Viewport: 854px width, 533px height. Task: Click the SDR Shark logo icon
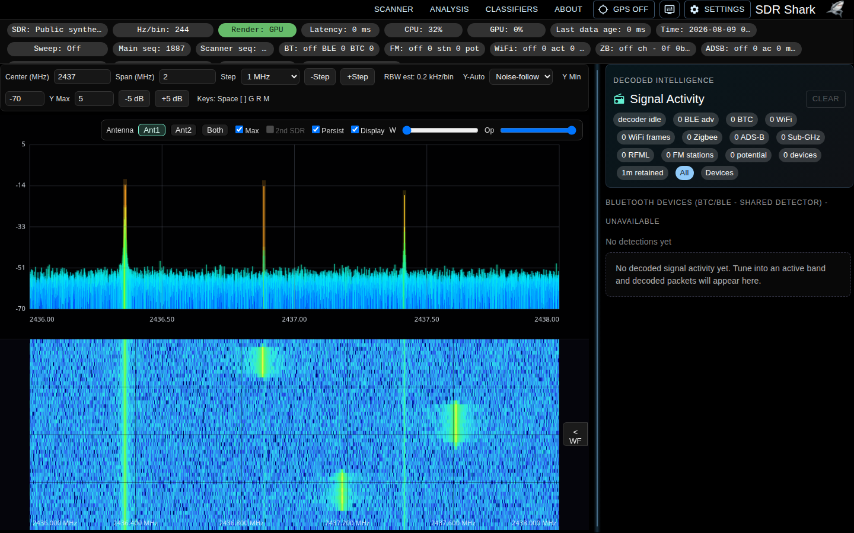(836, 9)
